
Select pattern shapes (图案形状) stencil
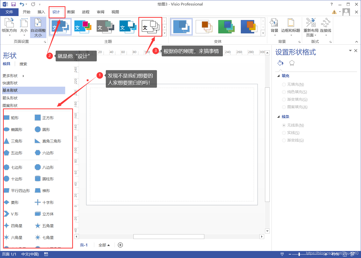pyautogui.click(x=10, y=105)
